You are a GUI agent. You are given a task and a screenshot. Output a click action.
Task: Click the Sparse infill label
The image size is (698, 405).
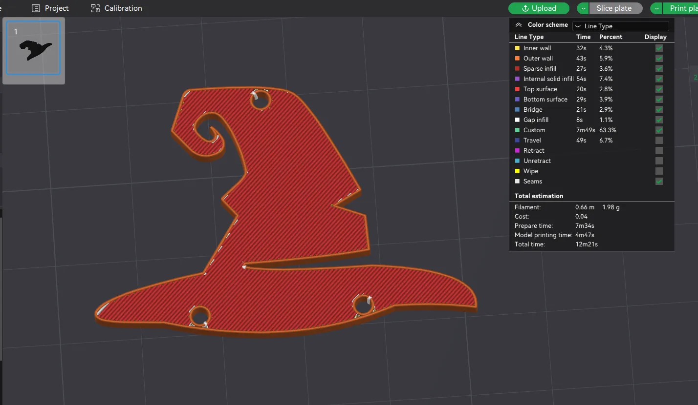540,69
